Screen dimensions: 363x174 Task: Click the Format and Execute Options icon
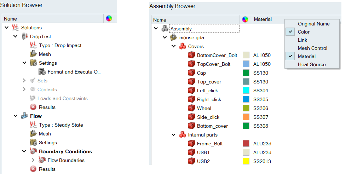(x=42, y=72)
